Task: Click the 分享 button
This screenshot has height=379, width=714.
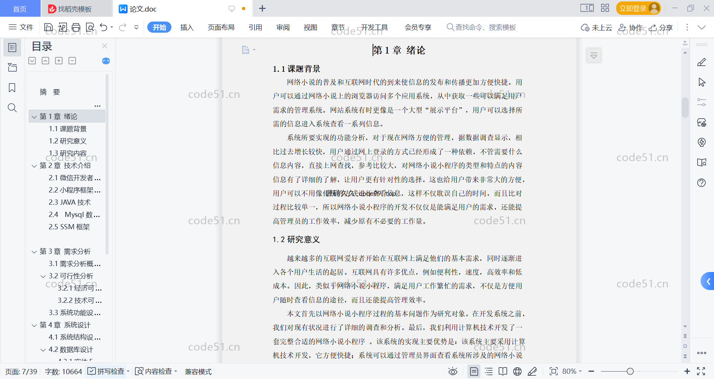Action: click(x=661, y=27)
